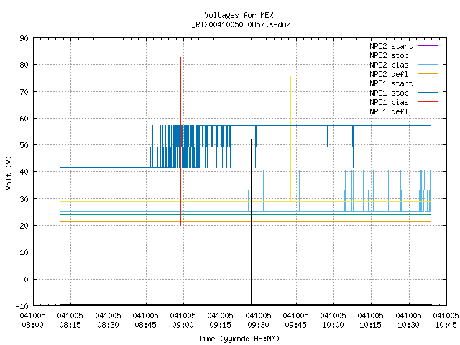
Task: Click the y-axis tick value 10
Action: (24, 252)
